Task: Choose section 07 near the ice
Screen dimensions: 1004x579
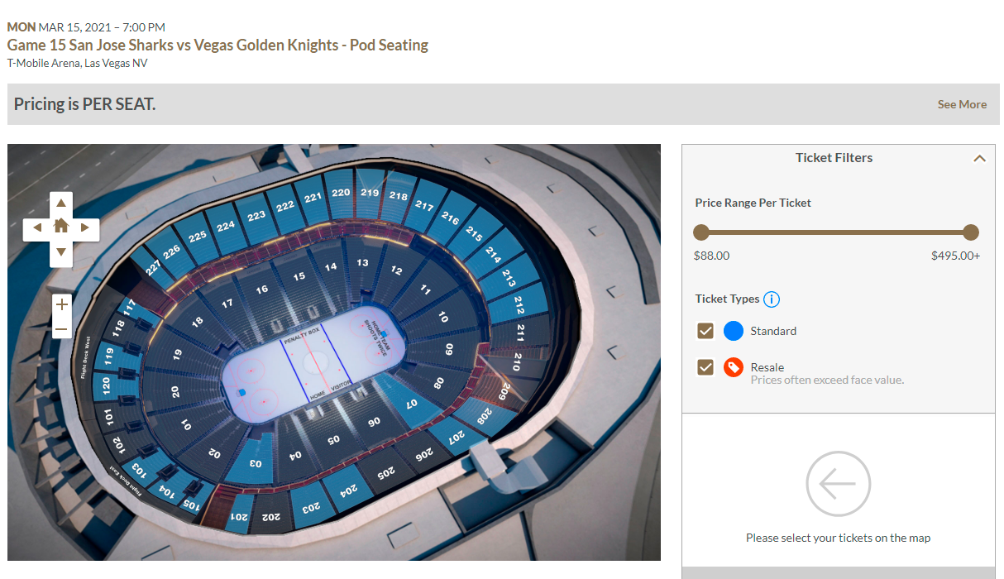Action: point(411,403)
